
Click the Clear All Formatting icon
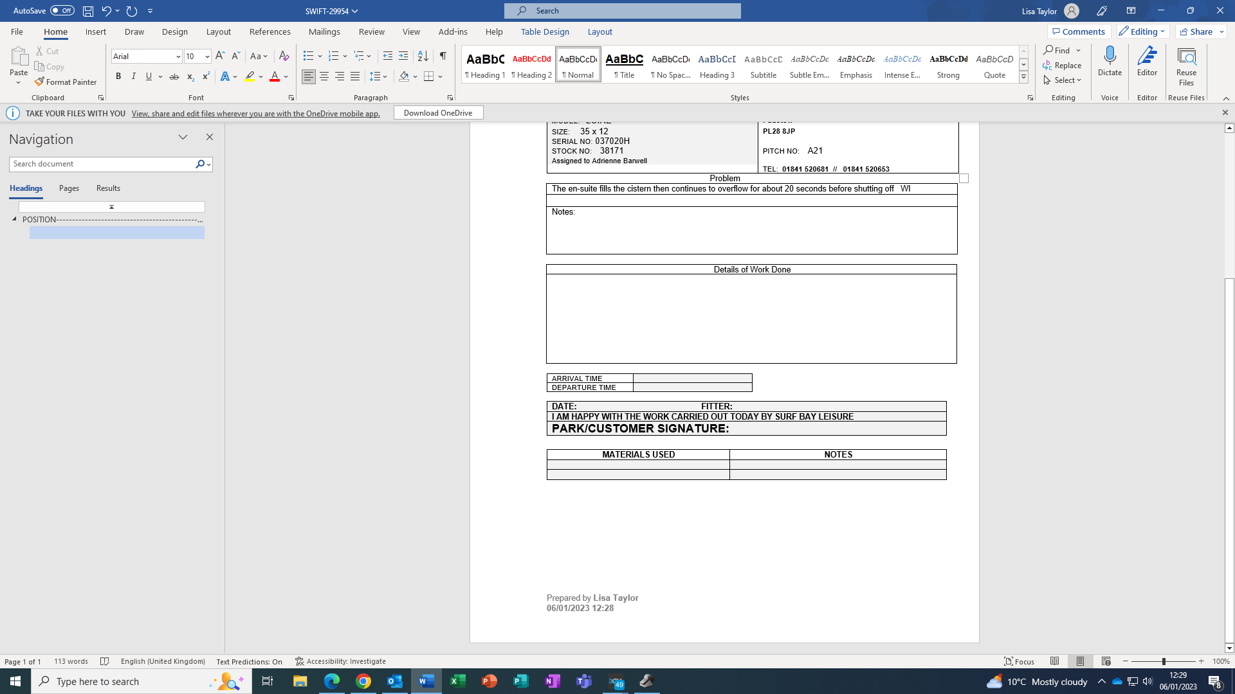point(284,56)
